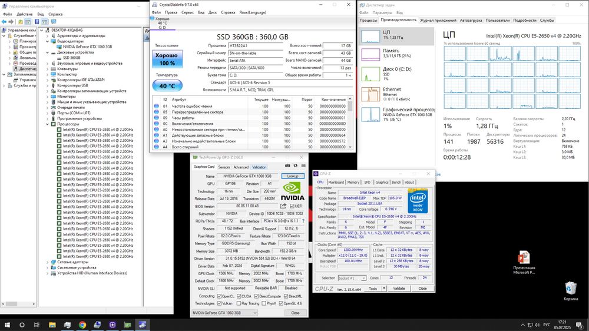Click taskbar search circle icon

[22, 325]
